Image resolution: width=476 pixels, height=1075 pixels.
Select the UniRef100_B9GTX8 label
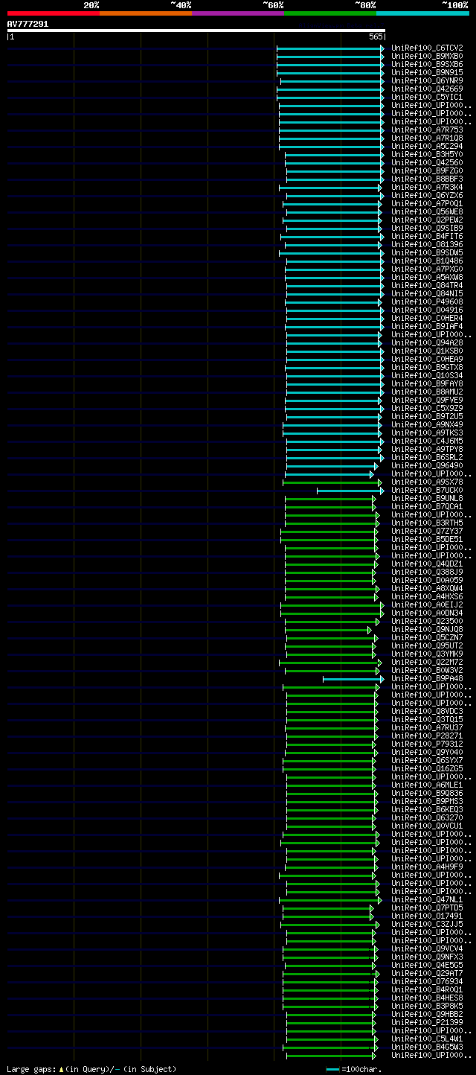click(x=427, y=367)
